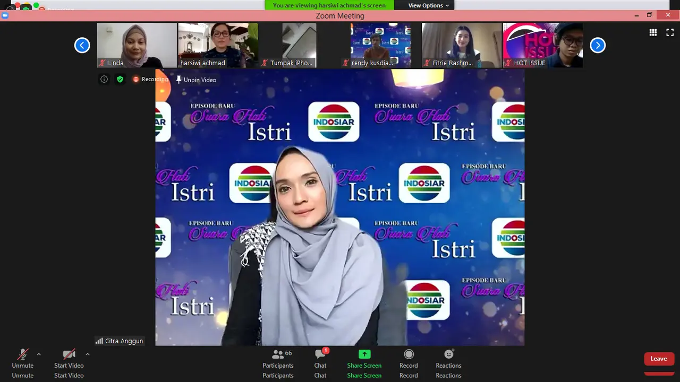The height and width of the screenshot is (382, 680).
Task: Select harsiwi achmad's video thumbnail
Action: [x=218, y=45]
